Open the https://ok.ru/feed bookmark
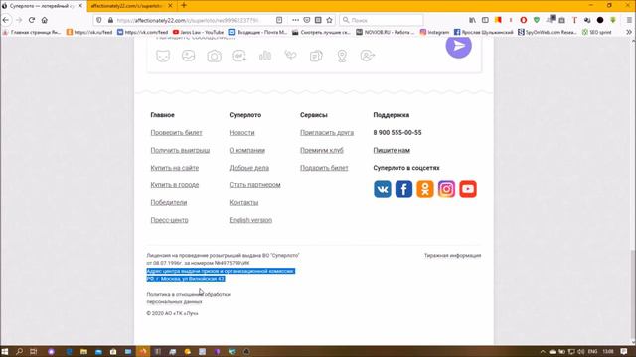The image size is (636, 357). 89,32
